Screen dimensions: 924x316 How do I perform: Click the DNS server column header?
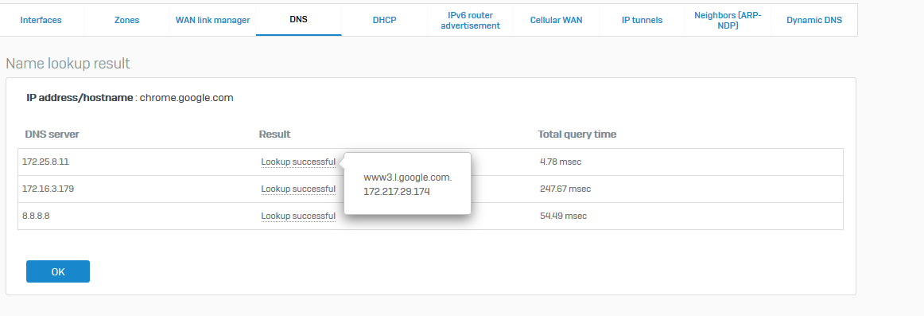coord(52,135)
